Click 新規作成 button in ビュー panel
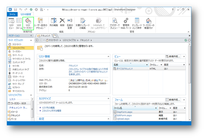205x139 pixels. pyautogui.click(x=172, y=56)
